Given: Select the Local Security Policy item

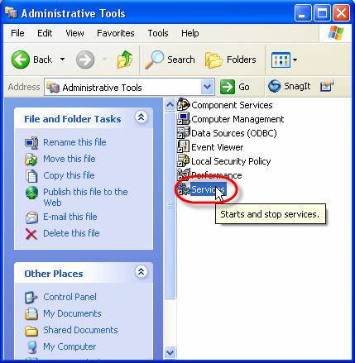Looking at the screenshot, I should click(x=224, y=161).
